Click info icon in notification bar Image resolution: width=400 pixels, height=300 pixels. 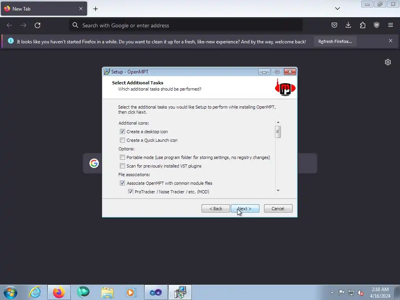(11, 41)
